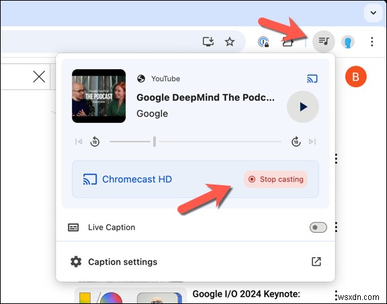
Task: Expand the tab search chevron
Action: [373, 13]
